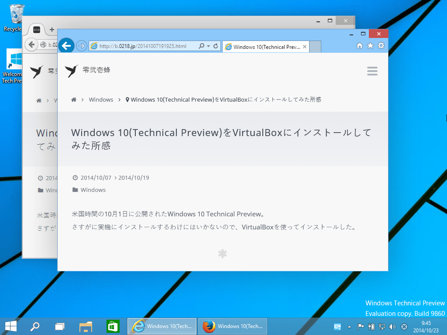Minimize the Firefox window
The image size is (447, 335).
(318, 21)
